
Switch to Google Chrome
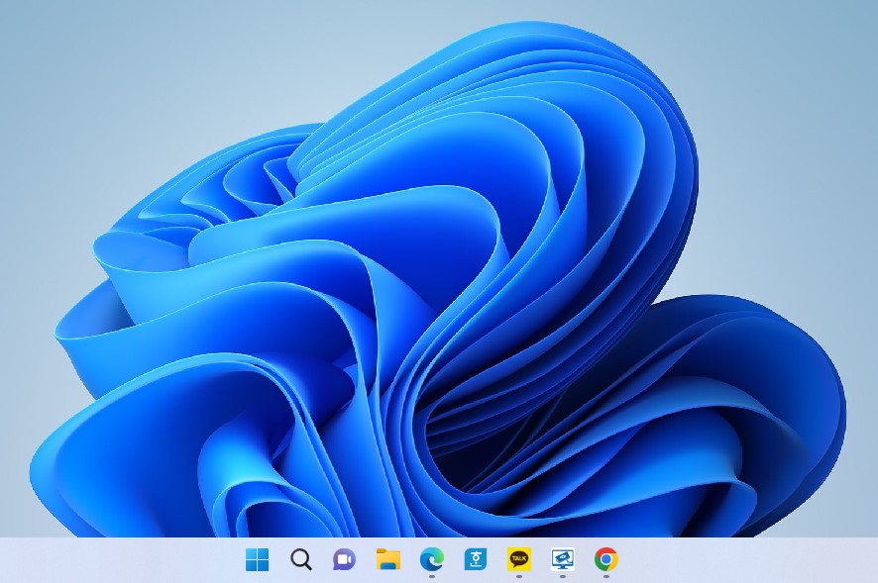(606, 559)
